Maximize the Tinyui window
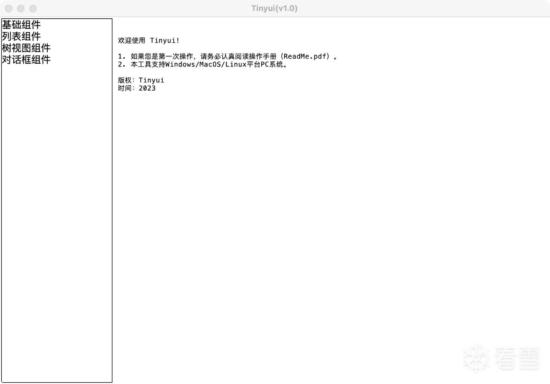Image resolution: width=550 pixels, height=384 pixels. point(33,8)
